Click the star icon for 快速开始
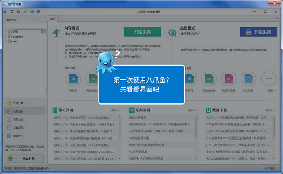 coord(9,103)
